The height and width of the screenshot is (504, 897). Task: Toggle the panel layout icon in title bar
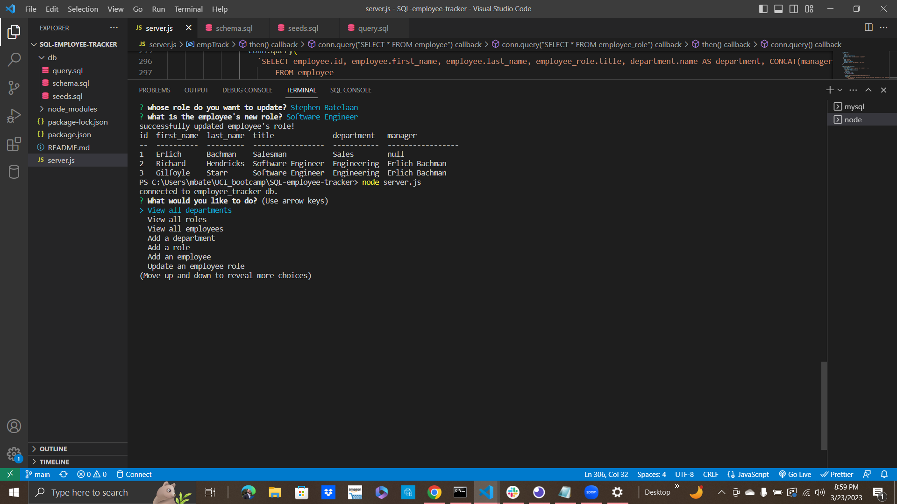pos(778,8)
